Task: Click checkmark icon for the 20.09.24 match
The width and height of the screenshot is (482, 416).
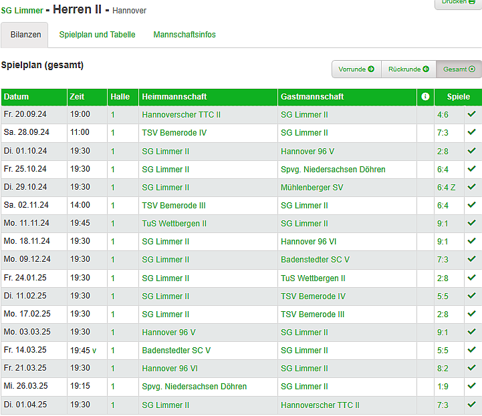Action: pos(472,114)
